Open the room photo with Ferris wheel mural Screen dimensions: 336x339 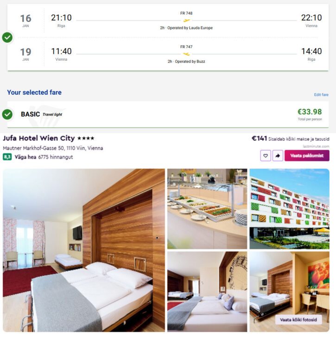(207, 292)
